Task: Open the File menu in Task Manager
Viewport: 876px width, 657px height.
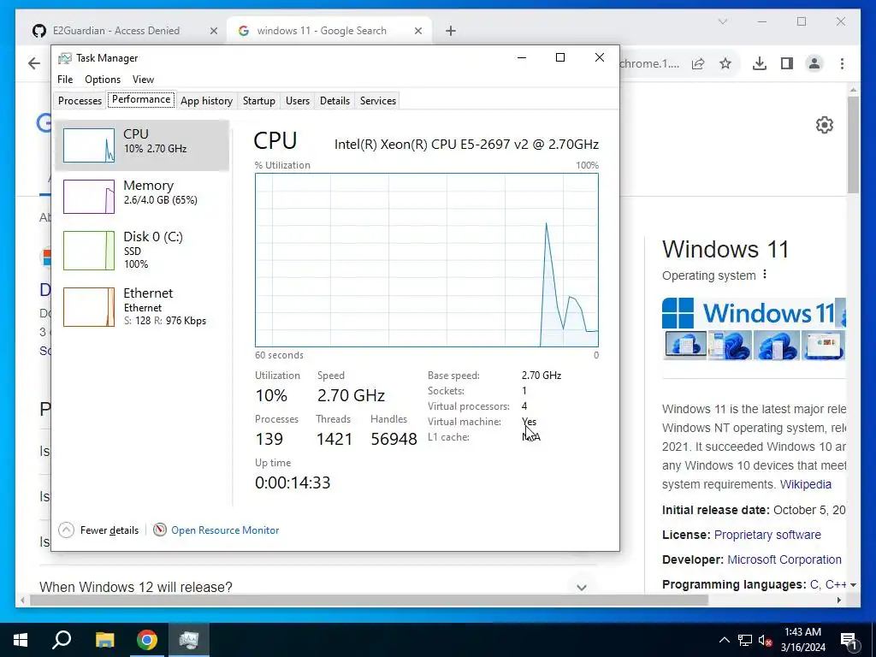Action: (65, 80)
